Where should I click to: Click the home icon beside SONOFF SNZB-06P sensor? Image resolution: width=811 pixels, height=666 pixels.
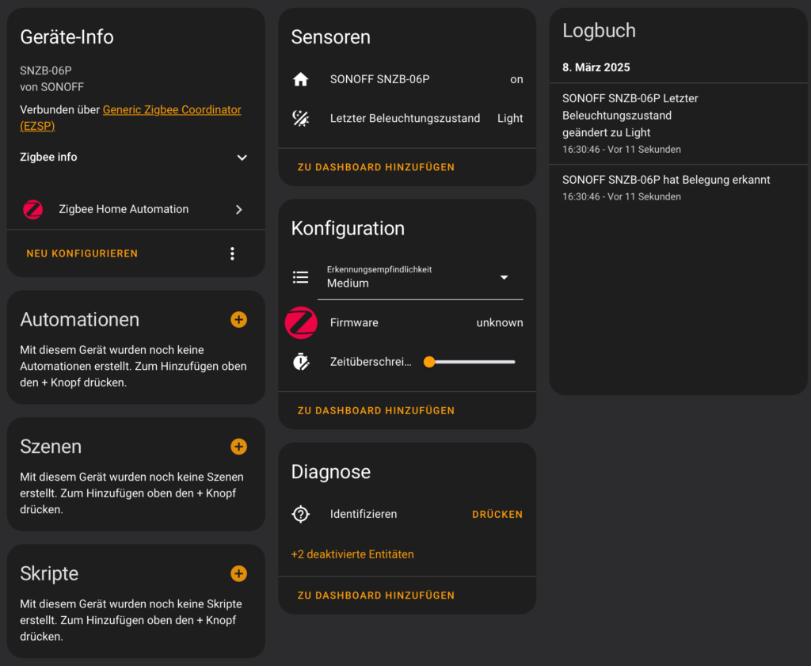300,79
